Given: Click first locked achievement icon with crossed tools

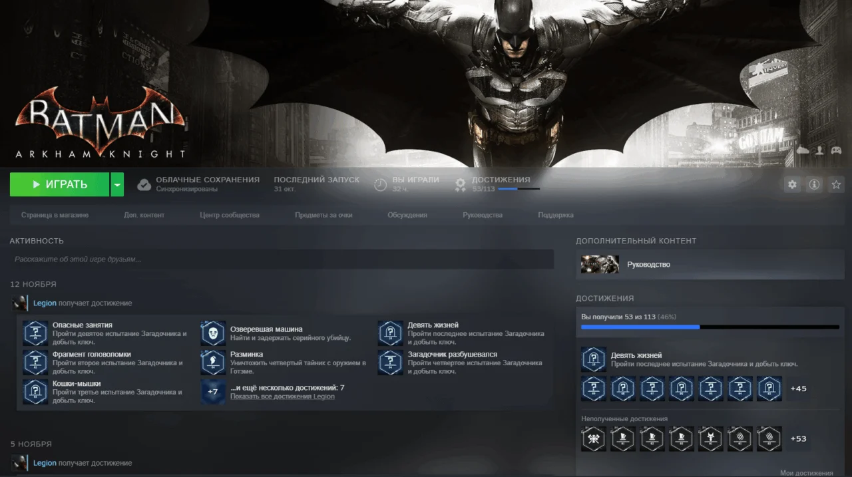Looking at the screenshot, I should point(594,439).
